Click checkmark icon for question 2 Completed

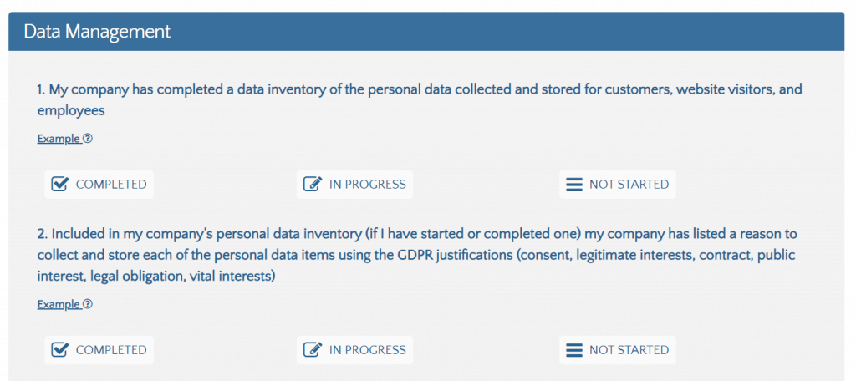click(x=59, y=350)
